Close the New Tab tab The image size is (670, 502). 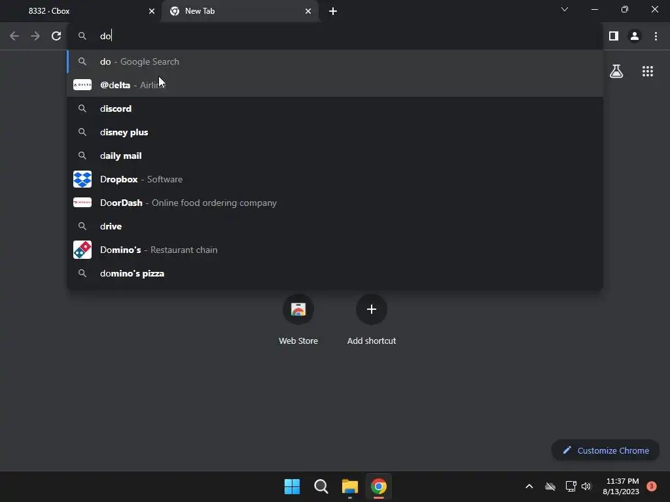(308, 11)
